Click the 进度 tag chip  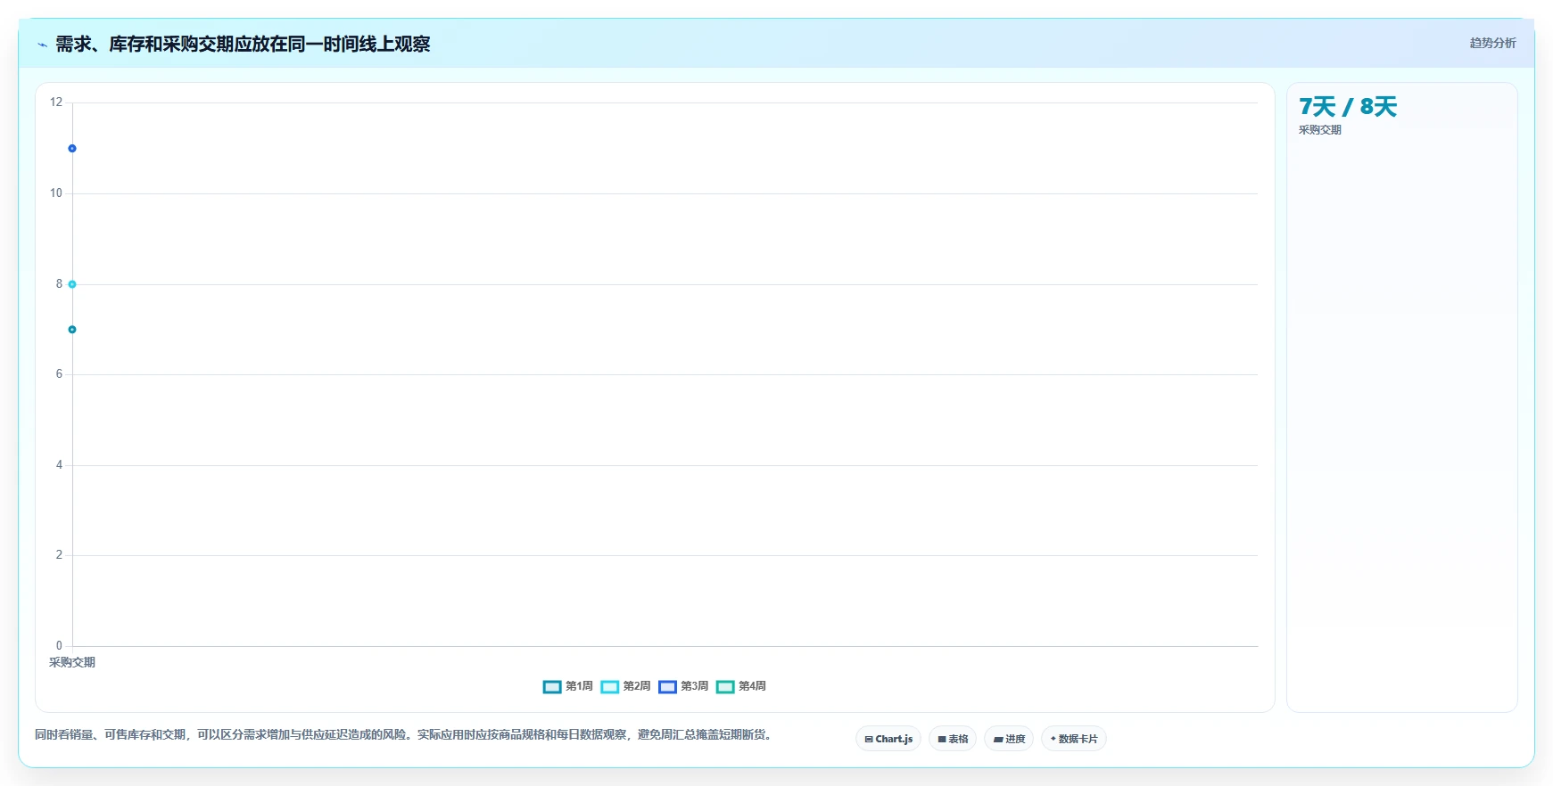point(1009,739)
